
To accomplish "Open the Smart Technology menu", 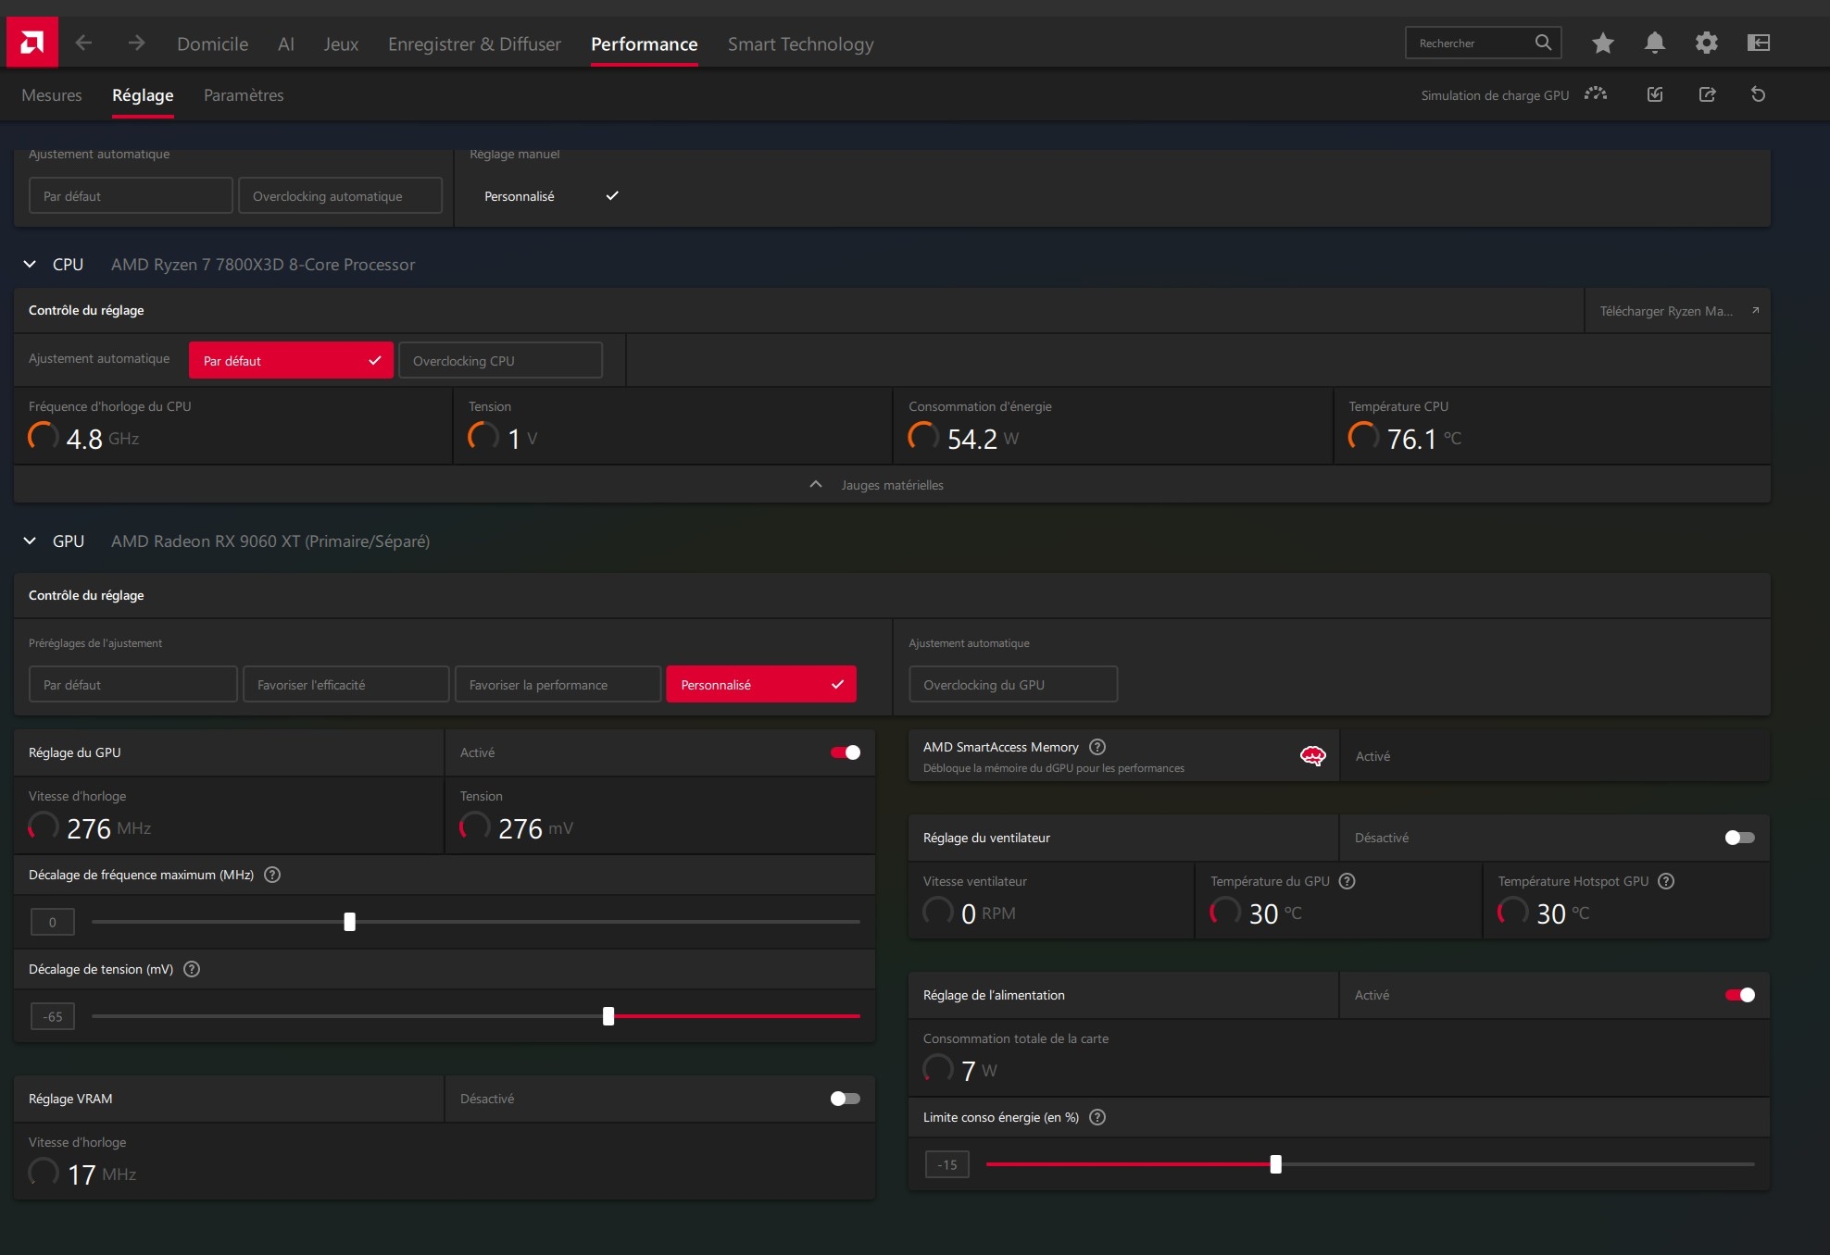I will [x=800, y=44].
